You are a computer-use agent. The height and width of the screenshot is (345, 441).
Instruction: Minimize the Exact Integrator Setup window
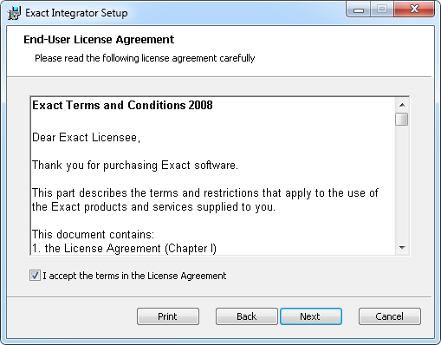coord(359,10)
